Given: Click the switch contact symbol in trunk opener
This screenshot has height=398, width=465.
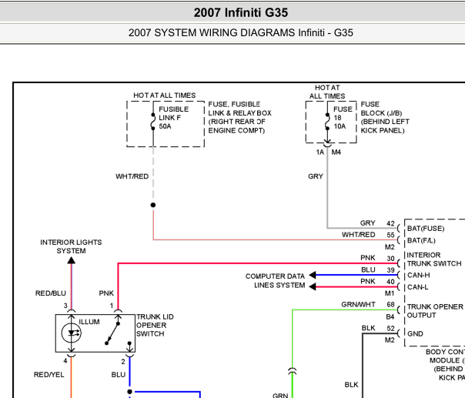Looking at the screenshot, I should (112, 333).
